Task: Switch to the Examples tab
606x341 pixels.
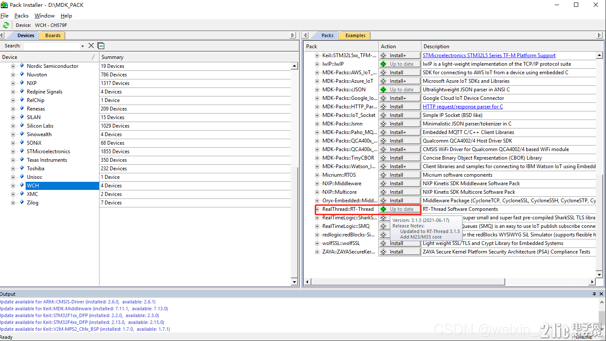Action: [x=355, y=35]
